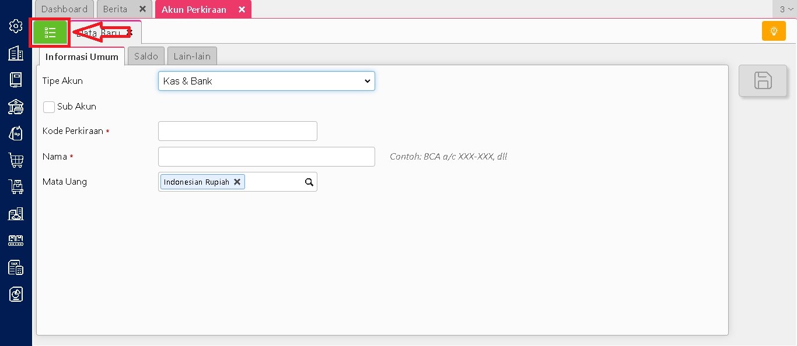Open the company building module icon
Screen dimensions: 797x346
point(16,54)
